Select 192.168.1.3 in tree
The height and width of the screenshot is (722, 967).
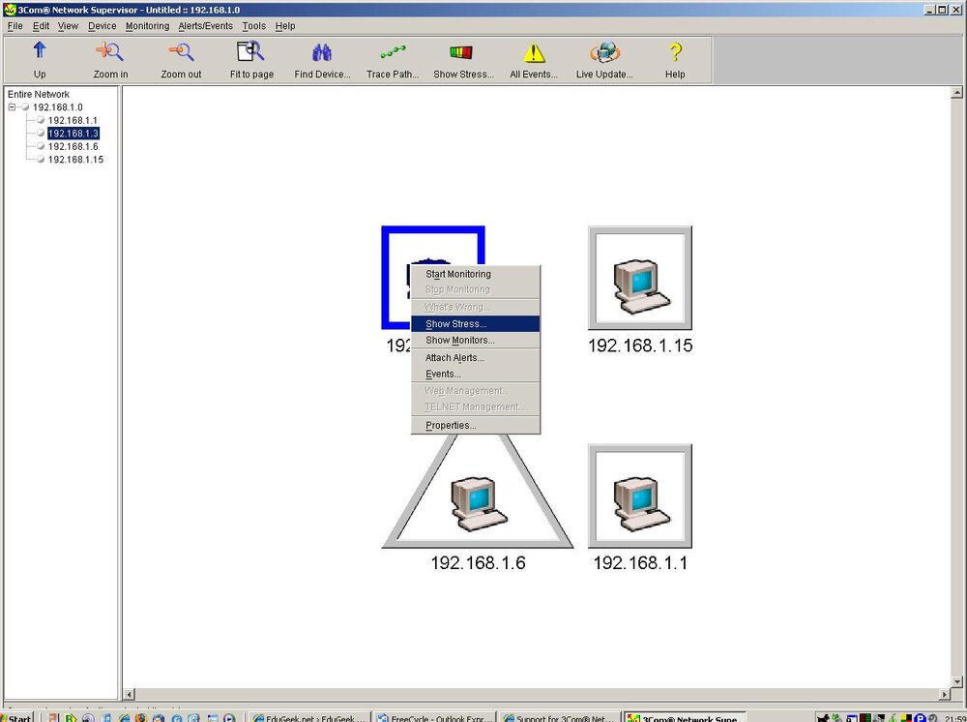[73, 134]
